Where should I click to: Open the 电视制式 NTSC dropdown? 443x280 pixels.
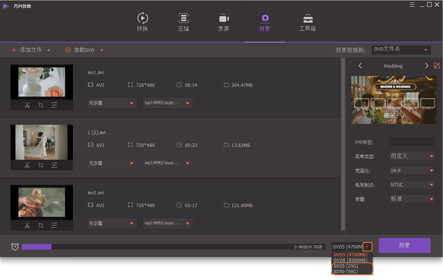(x=412, y=185)
